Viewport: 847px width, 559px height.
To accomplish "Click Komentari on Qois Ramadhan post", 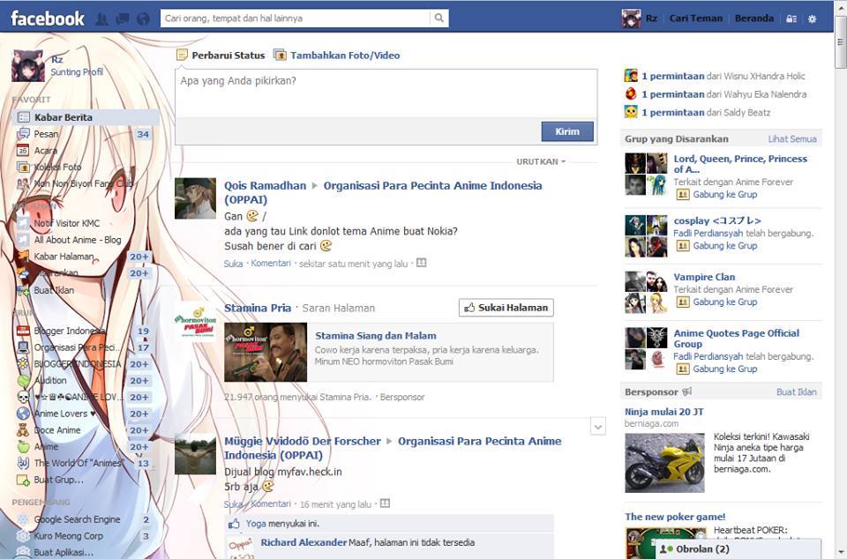I will (271, 264).
